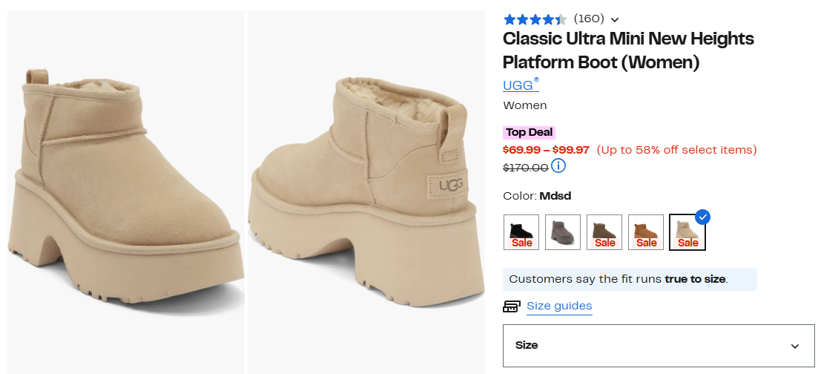Image resolution: width=818 pixels, height=374 pixels.
Task: Enlarge the left front-angle boot image
Action: tap(126, 192)
